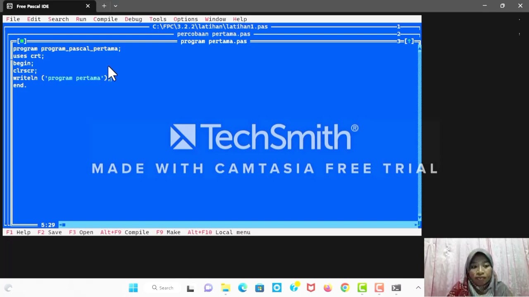Open orange Camtasia recorder icon in taskbar

[x=379, y=288]
